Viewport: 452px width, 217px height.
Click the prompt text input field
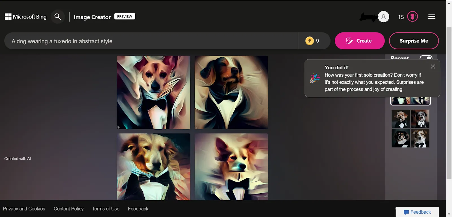(x=153, y=41)
